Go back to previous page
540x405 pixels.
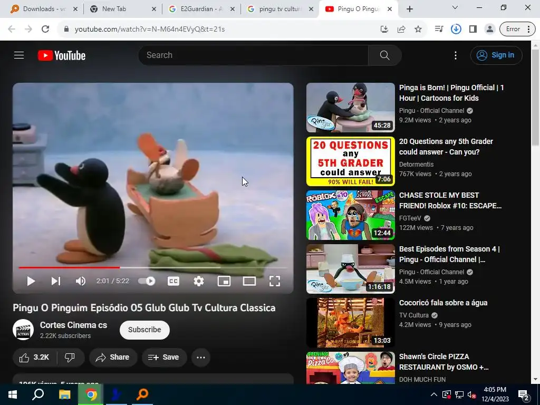pyautogui.click(x=12, y=29)
